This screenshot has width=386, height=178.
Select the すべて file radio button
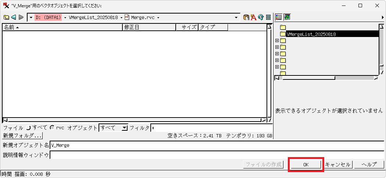tap(28, 127)
